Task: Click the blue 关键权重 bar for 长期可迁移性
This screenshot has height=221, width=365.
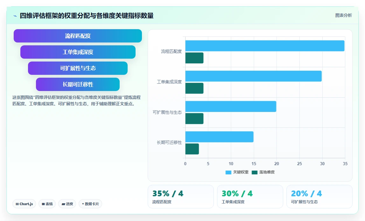Action: coord(219,137)
